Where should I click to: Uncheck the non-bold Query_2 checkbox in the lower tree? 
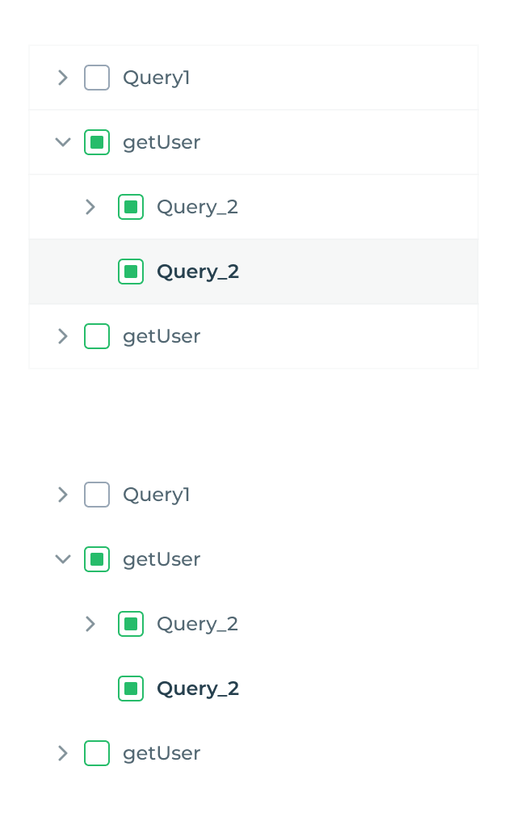coord(131,624)
